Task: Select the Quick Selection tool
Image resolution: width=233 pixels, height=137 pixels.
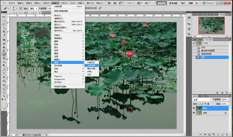Action: pos(4,28)
